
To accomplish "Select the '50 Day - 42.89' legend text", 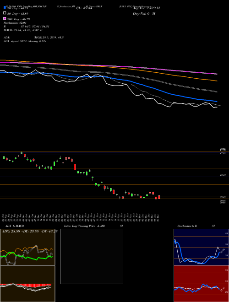I will coord(18,14).
